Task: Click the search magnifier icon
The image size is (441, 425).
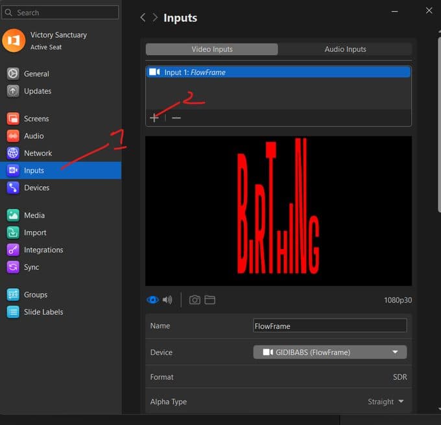Action: [8, 12]
